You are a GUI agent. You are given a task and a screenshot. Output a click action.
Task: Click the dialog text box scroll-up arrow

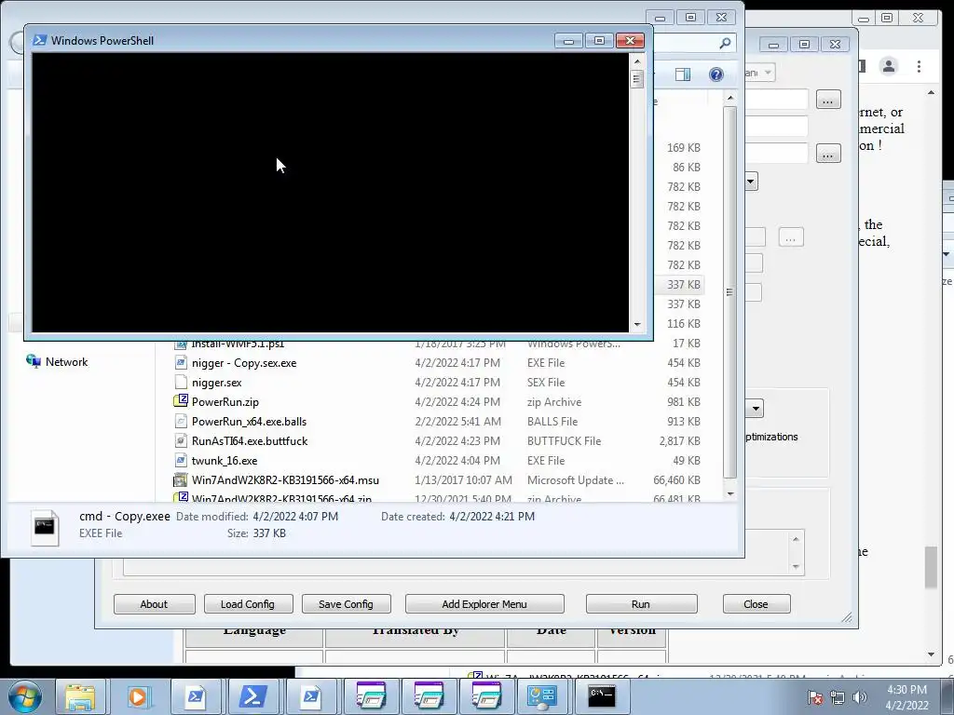[796, 539]
